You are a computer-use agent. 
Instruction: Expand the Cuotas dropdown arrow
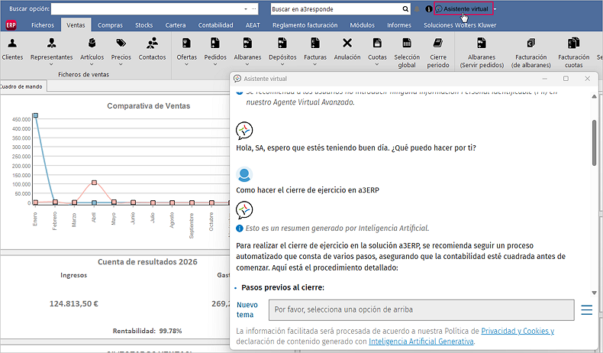click(x=377, y=65)
